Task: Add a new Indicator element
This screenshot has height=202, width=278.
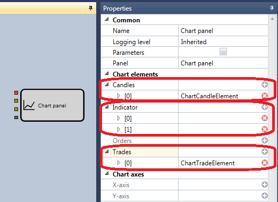Action: (x=265, y=107)
